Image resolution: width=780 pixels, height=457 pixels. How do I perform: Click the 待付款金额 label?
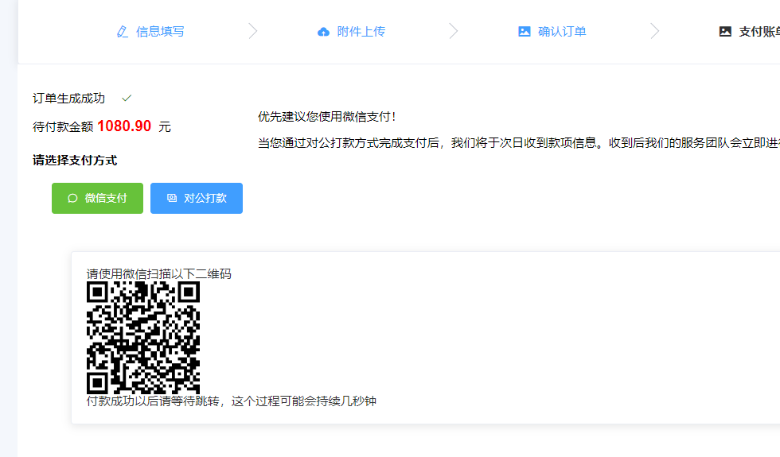[63, 126]
